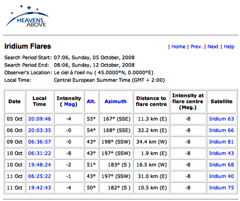Go to the Prev. page link
This screenshot has height=201, width=240.
[x=196, y=47]
